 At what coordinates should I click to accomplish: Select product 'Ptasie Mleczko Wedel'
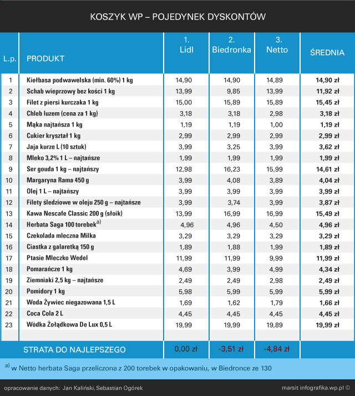tap(57, 258)
